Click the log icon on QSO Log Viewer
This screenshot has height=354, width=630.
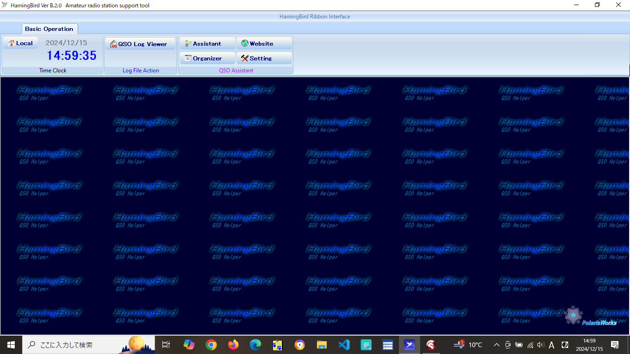coord(113,44)
